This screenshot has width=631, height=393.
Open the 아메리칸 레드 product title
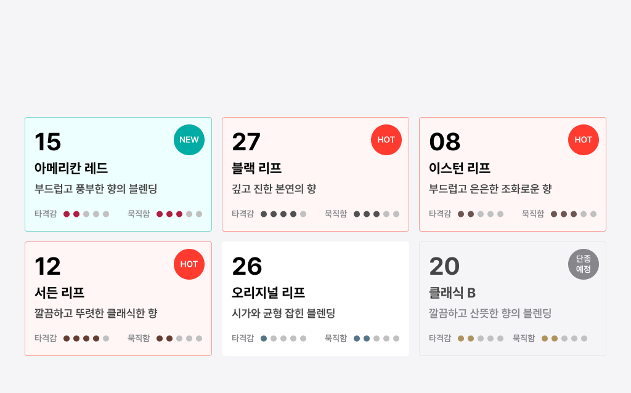(71, 168)
